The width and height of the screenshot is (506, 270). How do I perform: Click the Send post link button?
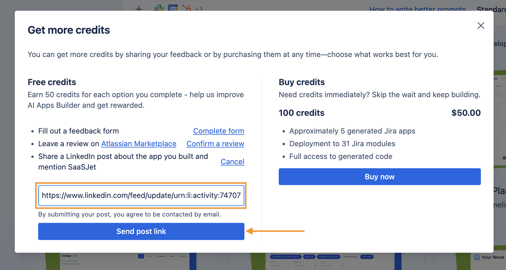click(x=141, y=231)
